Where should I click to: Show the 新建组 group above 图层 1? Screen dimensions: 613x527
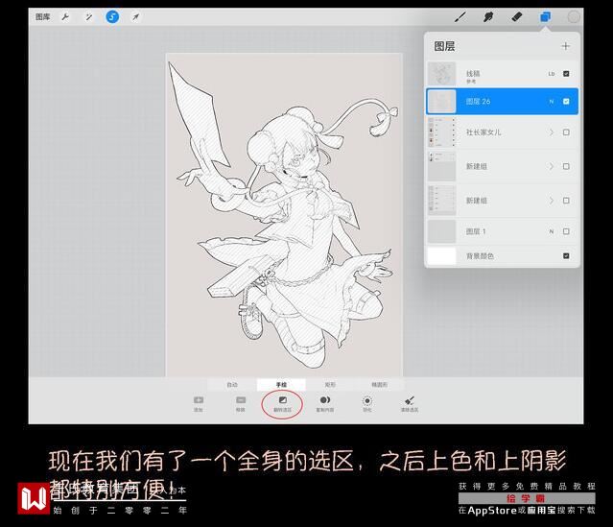(x=566, y=201)
